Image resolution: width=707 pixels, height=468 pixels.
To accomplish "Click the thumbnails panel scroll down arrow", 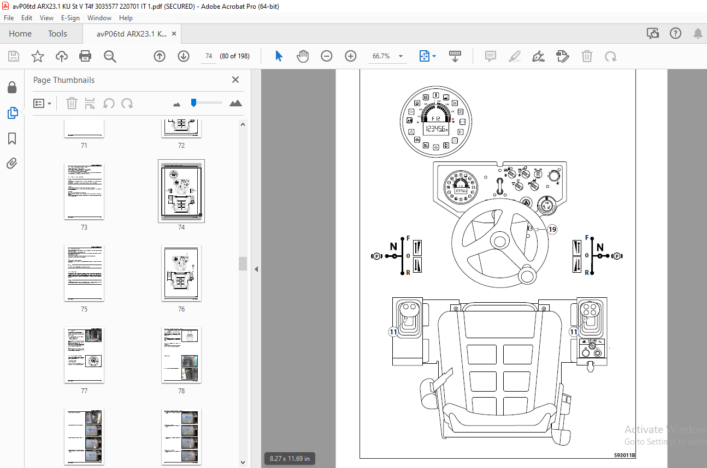I will 243,463.
